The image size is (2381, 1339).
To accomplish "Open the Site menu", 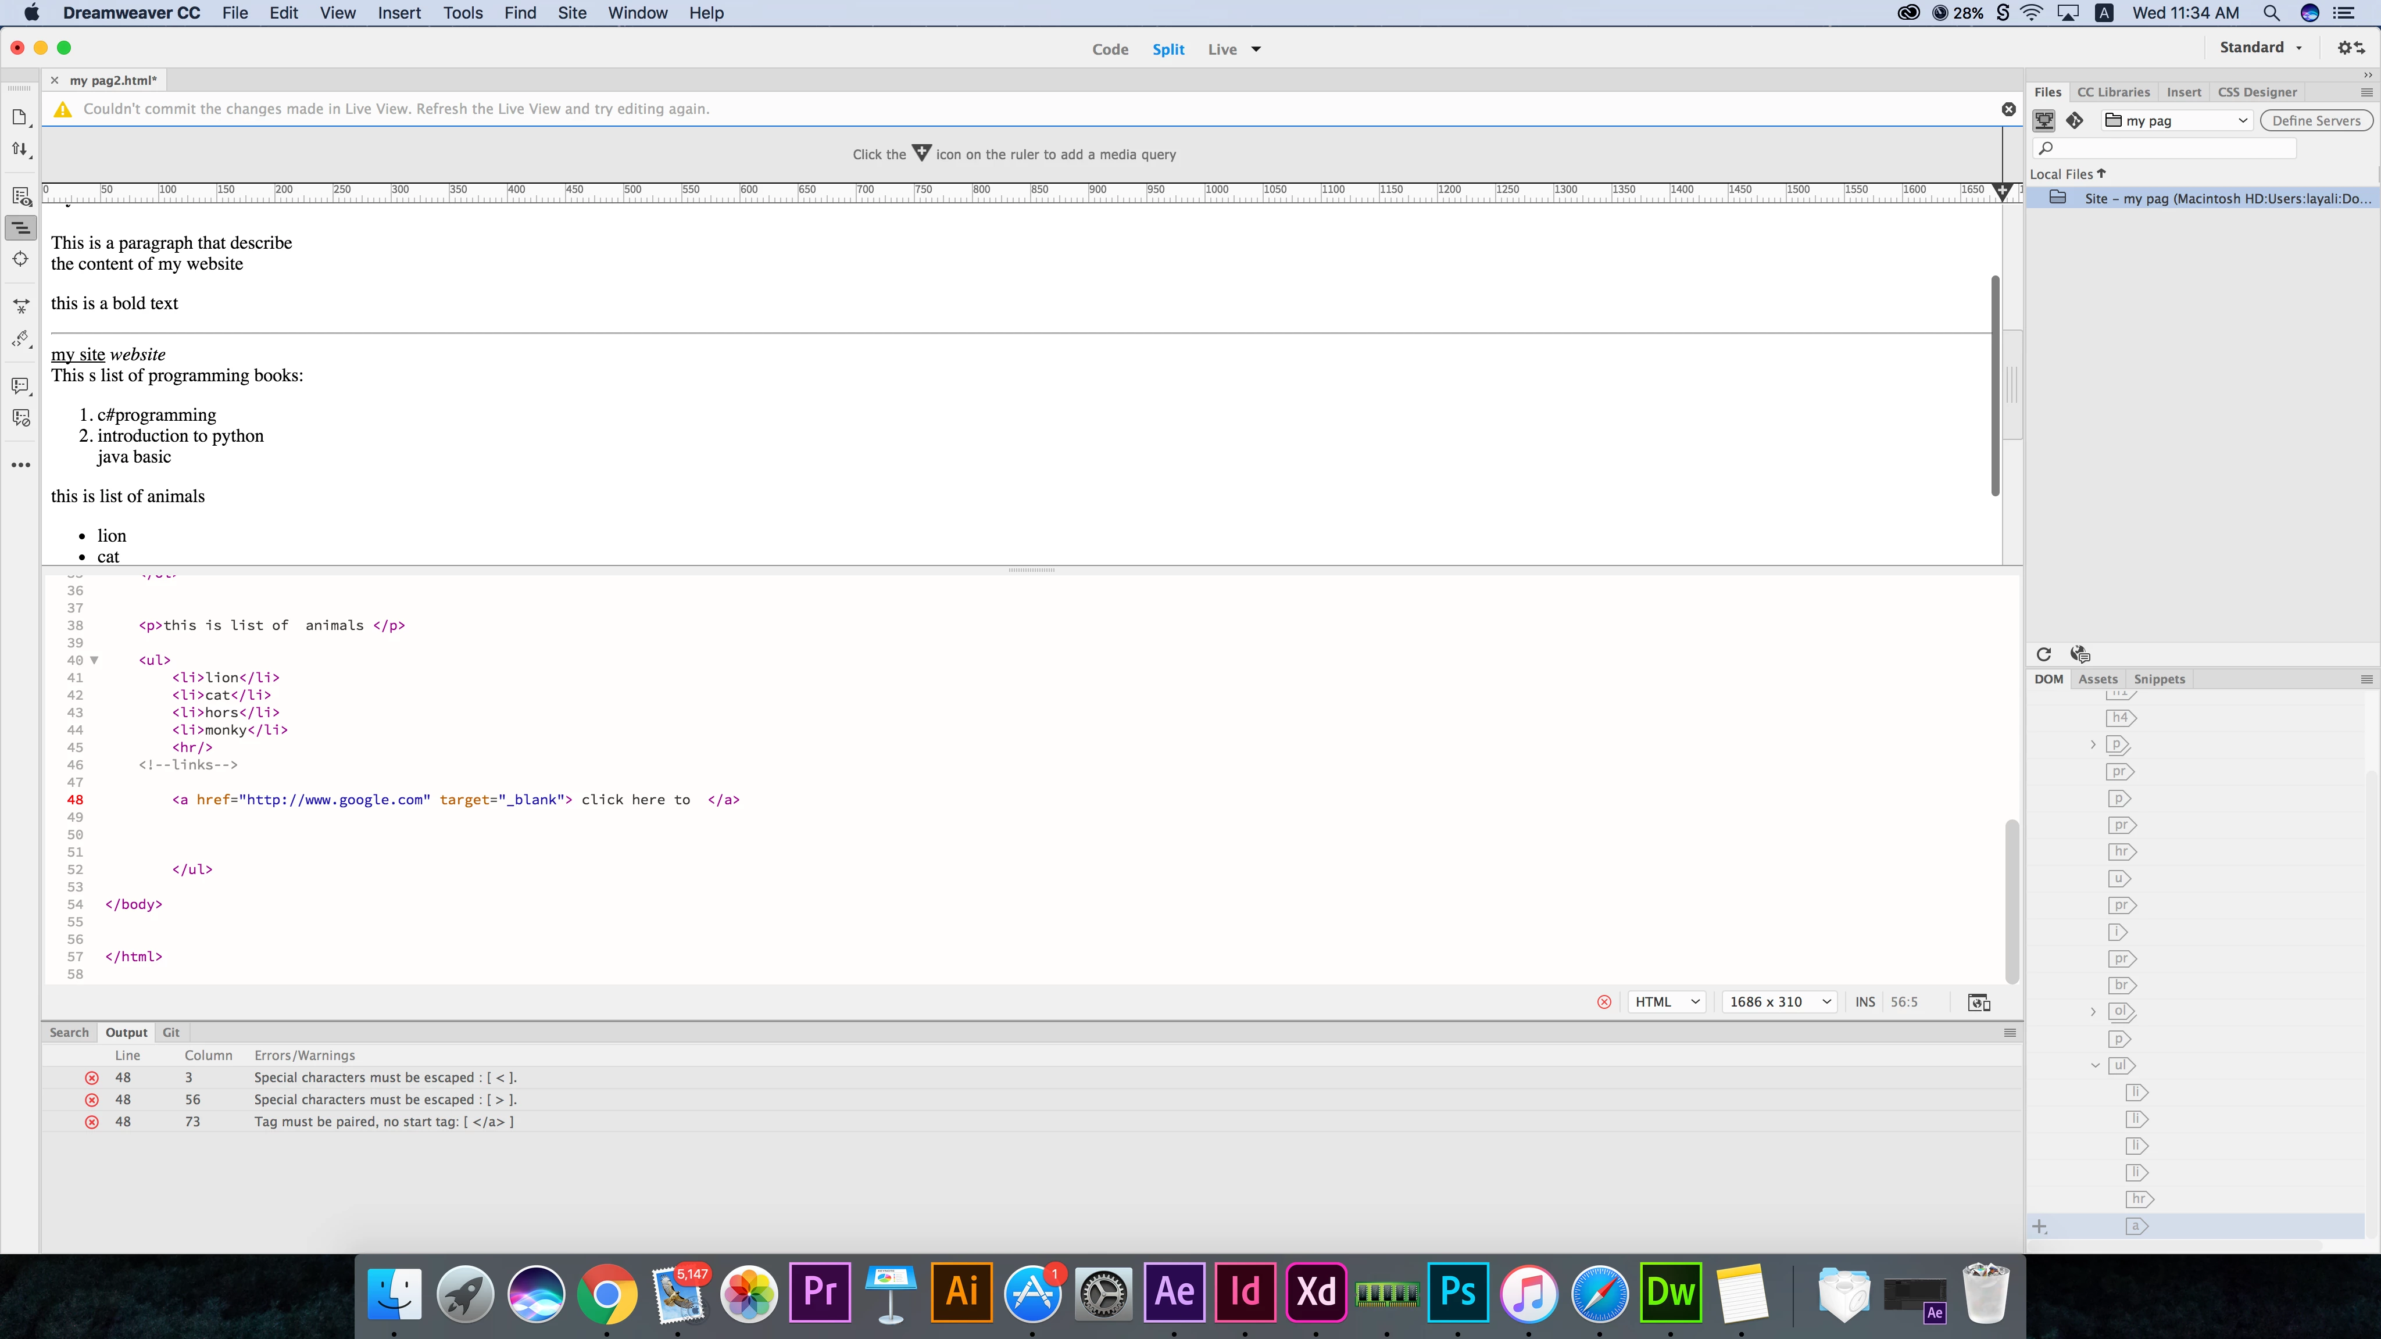I will 571,13.
